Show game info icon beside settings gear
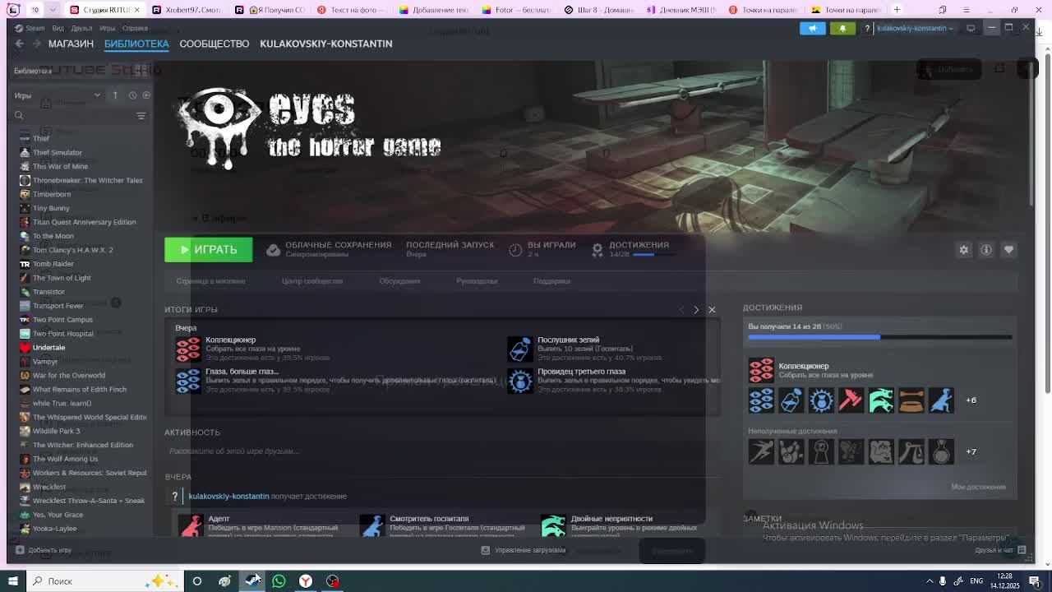 point(986,250)
